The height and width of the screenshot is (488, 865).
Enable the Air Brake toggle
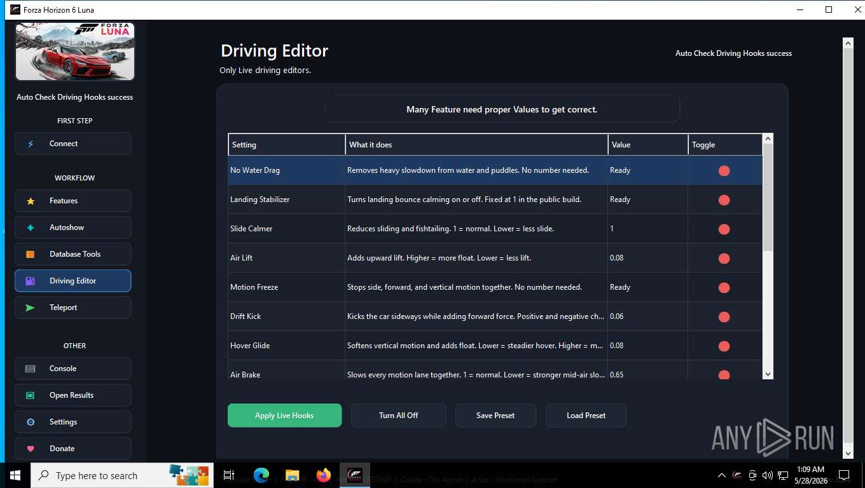pos(724,375)
